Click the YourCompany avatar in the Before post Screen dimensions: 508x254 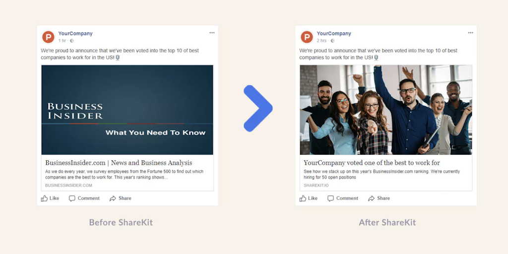[x=48, y=37]
